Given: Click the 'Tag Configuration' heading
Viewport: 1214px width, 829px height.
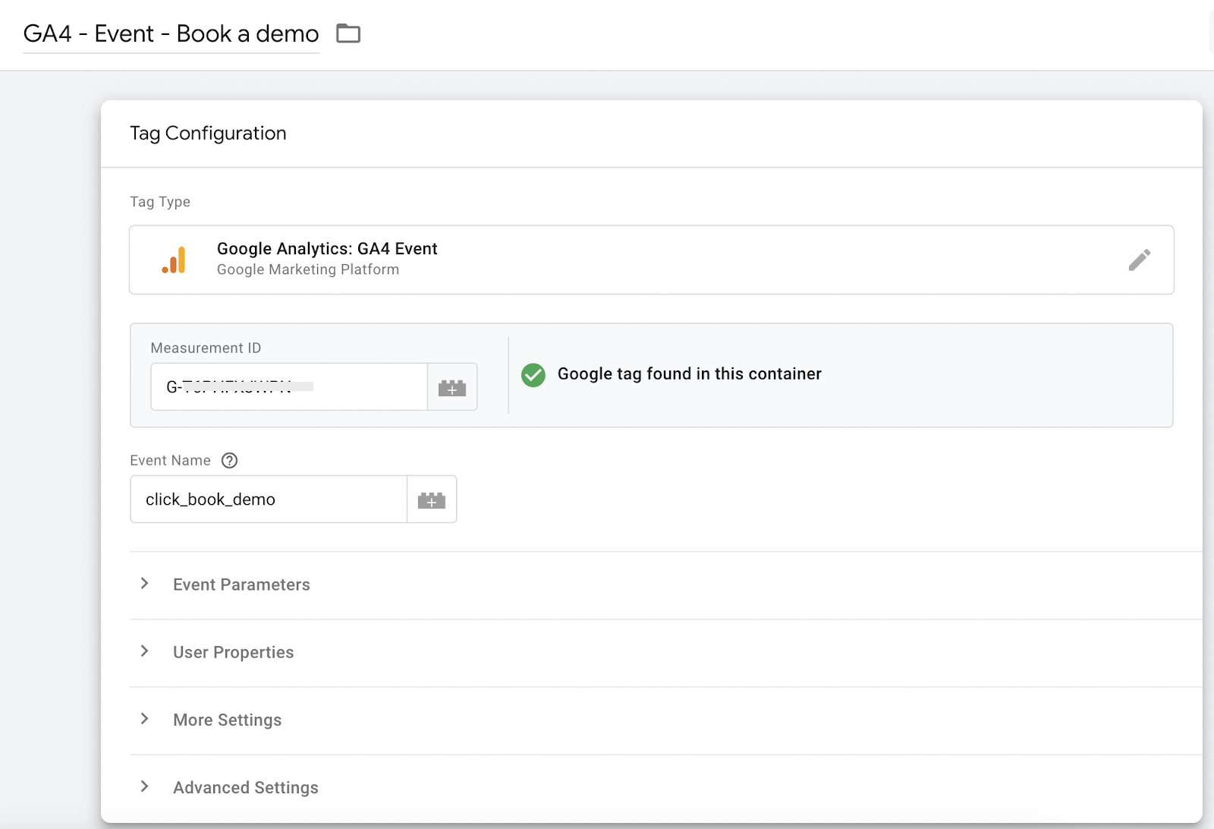Looking at the screenshot, I should (208, 134).
